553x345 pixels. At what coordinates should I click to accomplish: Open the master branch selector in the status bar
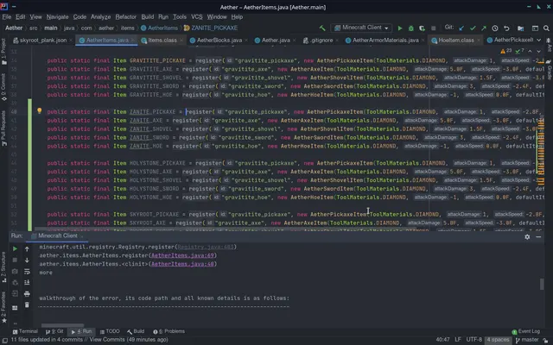(x=527, y=340)
